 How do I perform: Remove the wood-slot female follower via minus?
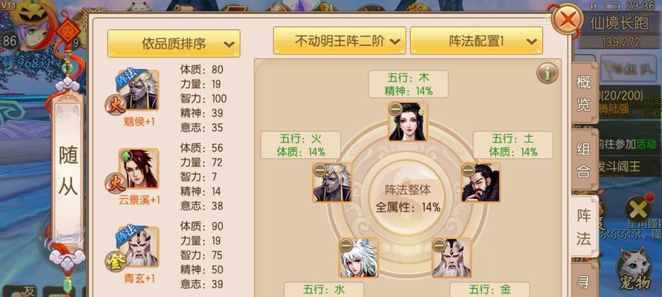coord(395,109)
